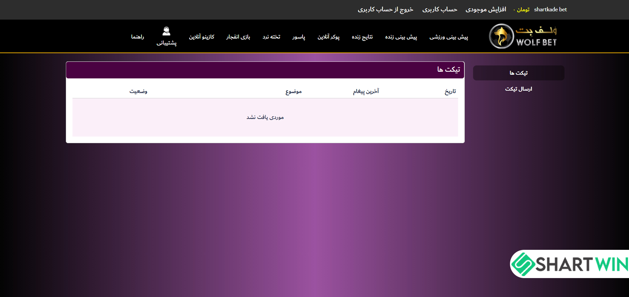The image size is (629, 297).
Task: Click آخرین پیغام column header
Action: (x=366, y=91)
